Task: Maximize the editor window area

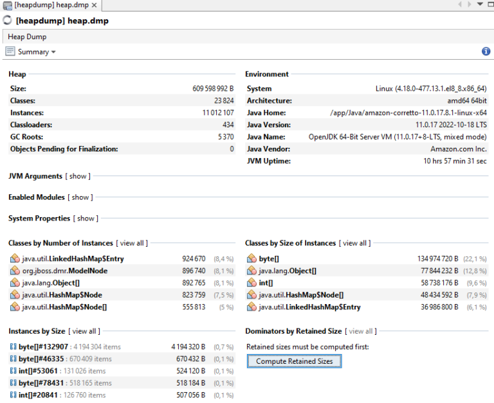Action: coord(489,4)
